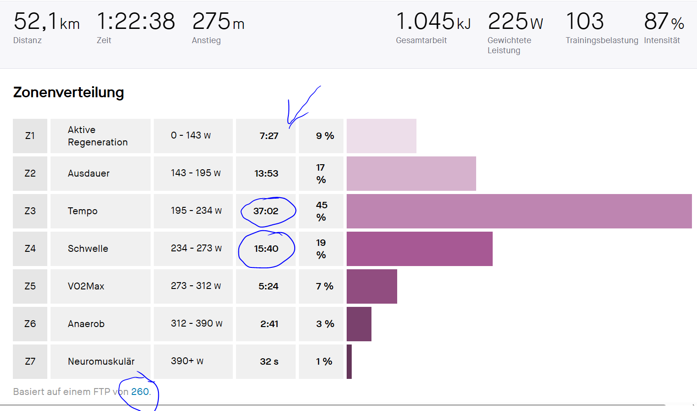Click the Zonenverteilung heading
This screenshot has height=411, width=697.
point(68,92)
